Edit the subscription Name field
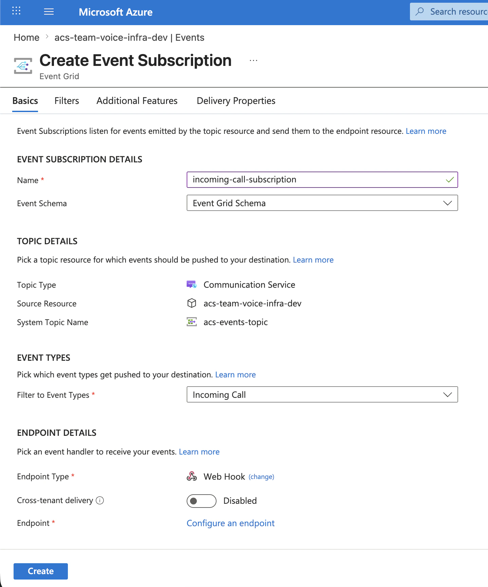The image size is (488, 587). [322, 180]
